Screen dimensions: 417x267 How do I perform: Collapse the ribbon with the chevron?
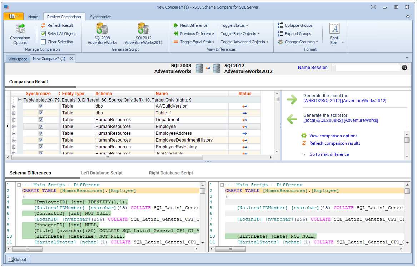(408, 16)
